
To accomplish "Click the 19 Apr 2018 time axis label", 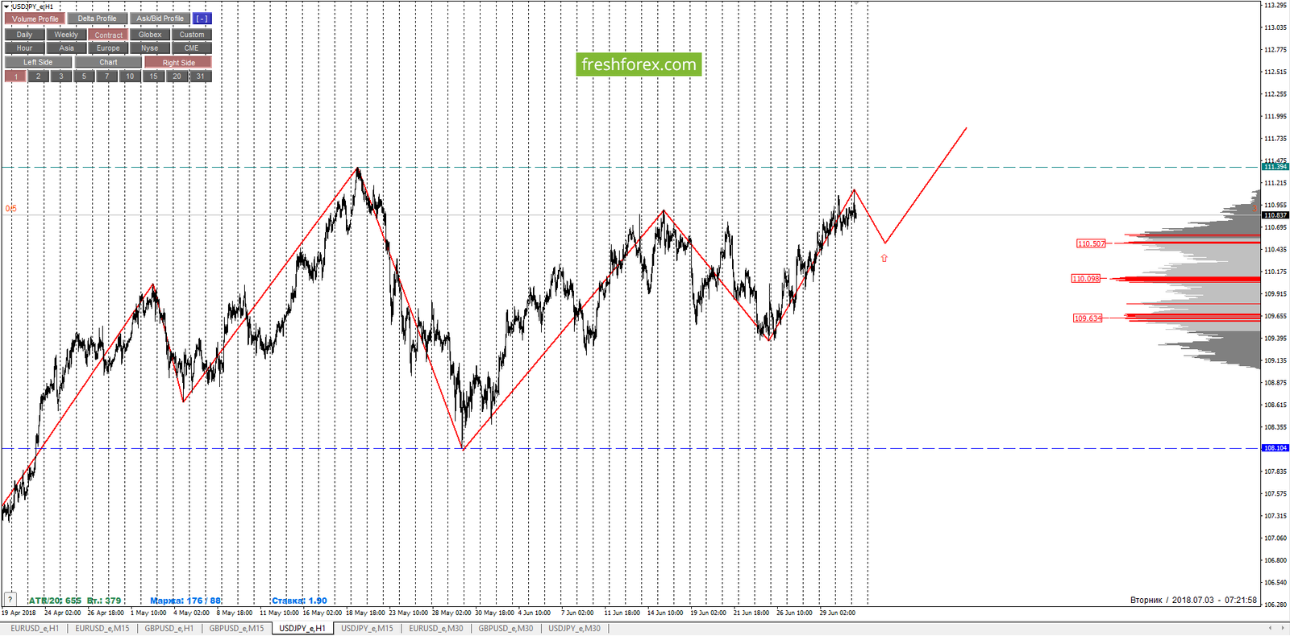I will click(19, 613).
